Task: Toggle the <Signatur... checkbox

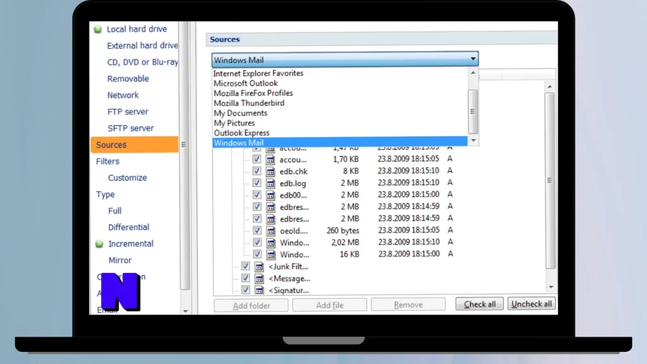Action: (x=246, y=289)
